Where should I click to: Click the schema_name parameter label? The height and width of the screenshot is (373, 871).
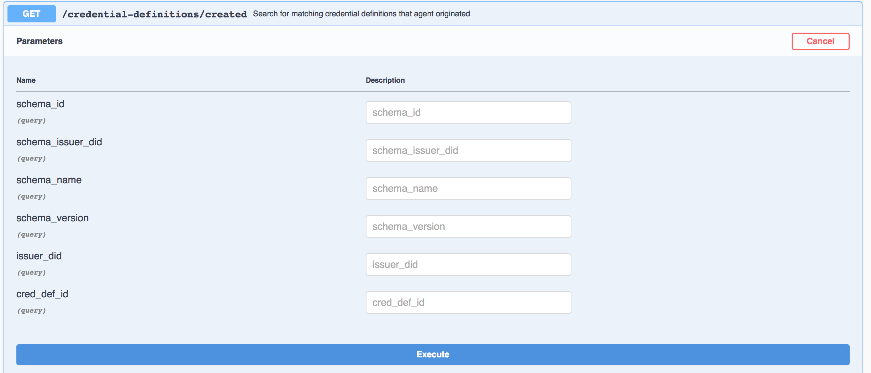point(49,180)
